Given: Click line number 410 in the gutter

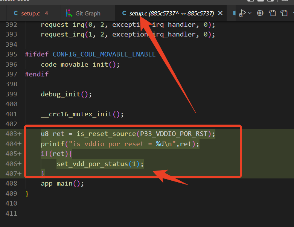Looking at the screenshot, I should tap(11, 203).
